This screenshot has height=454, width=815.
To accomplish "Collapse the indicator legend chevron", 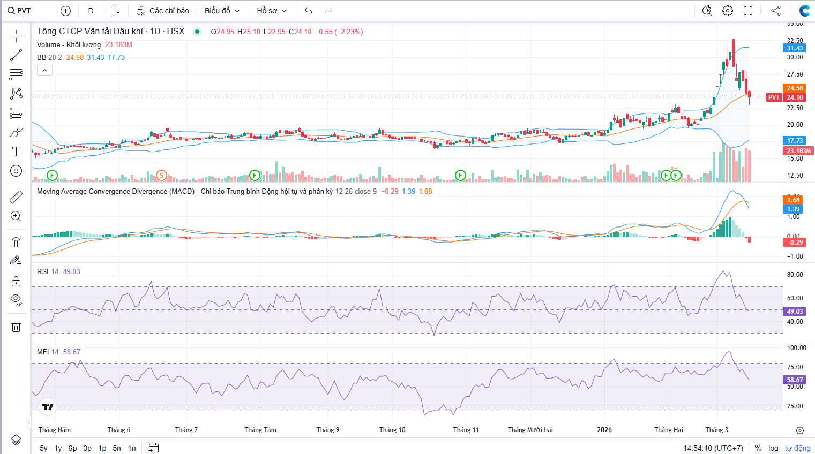I will click(44, 71).
